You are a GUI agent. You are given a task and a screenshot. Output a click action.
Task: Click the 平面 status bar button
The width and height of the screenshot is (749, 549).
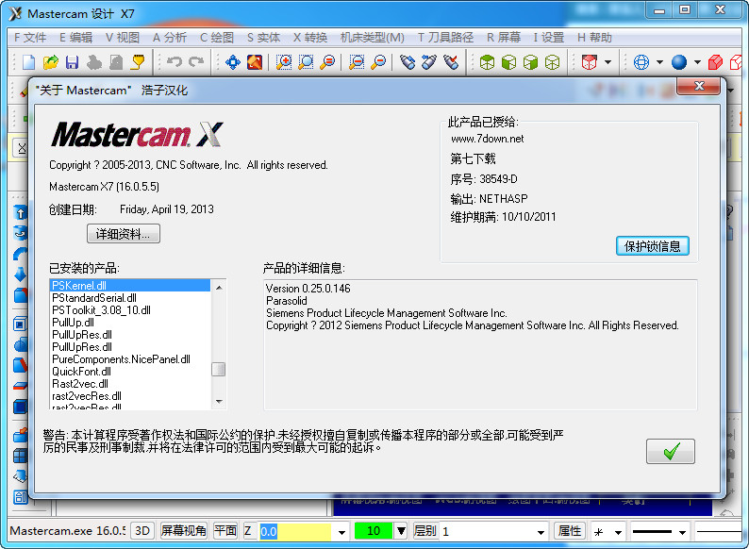[225, 531]
